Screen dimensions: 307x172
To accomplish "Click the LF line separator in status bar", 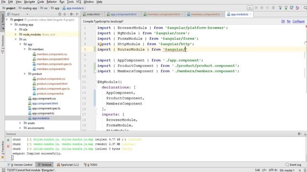I will tap(264, 170).
